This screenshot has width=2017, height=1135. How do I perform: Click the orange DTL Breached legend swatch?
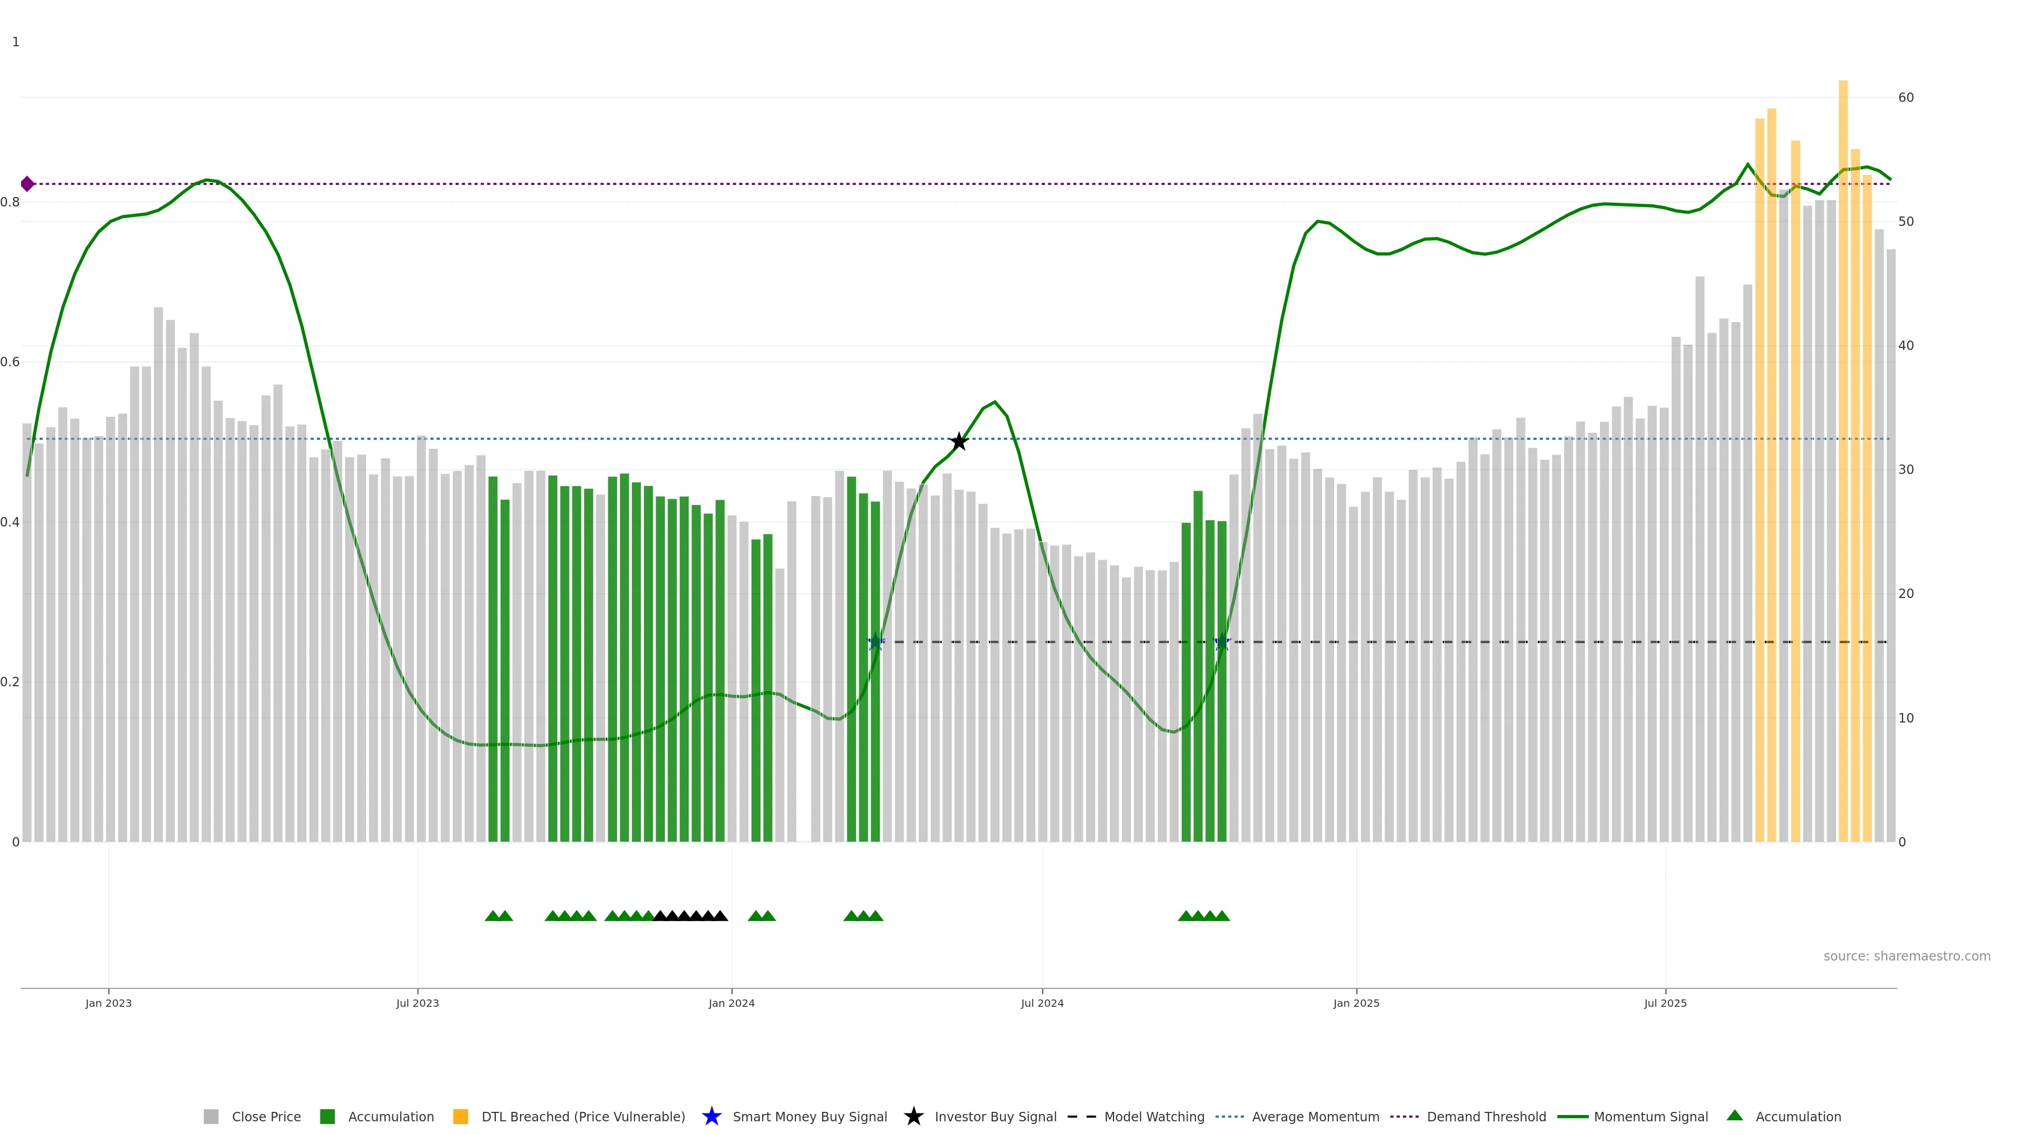tap(461, 1117)
